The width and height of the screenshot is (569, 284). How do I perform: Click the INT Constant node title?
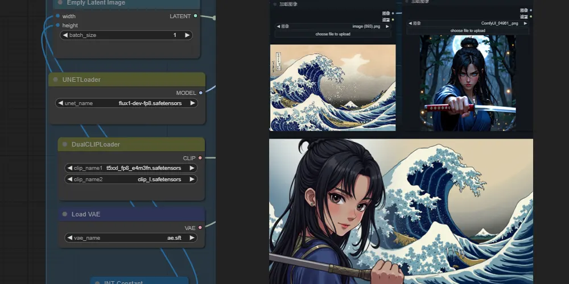(x=123, y=282)
